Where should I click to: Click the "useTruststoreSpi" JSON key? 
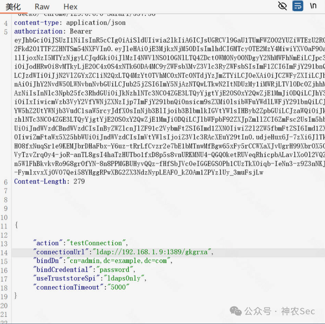66,278
